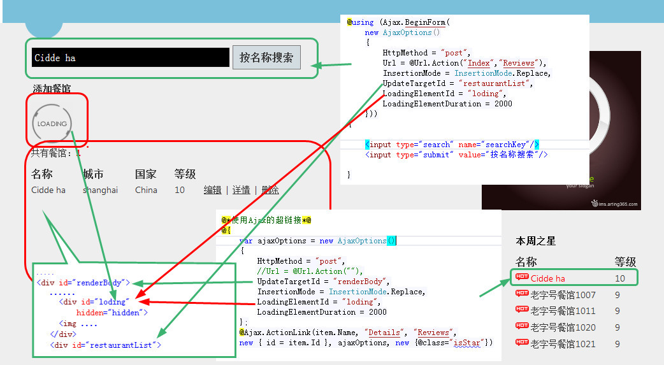
Task: Select the HOT icon beside 老字号餐馆1011
Action: pos(522,311)
